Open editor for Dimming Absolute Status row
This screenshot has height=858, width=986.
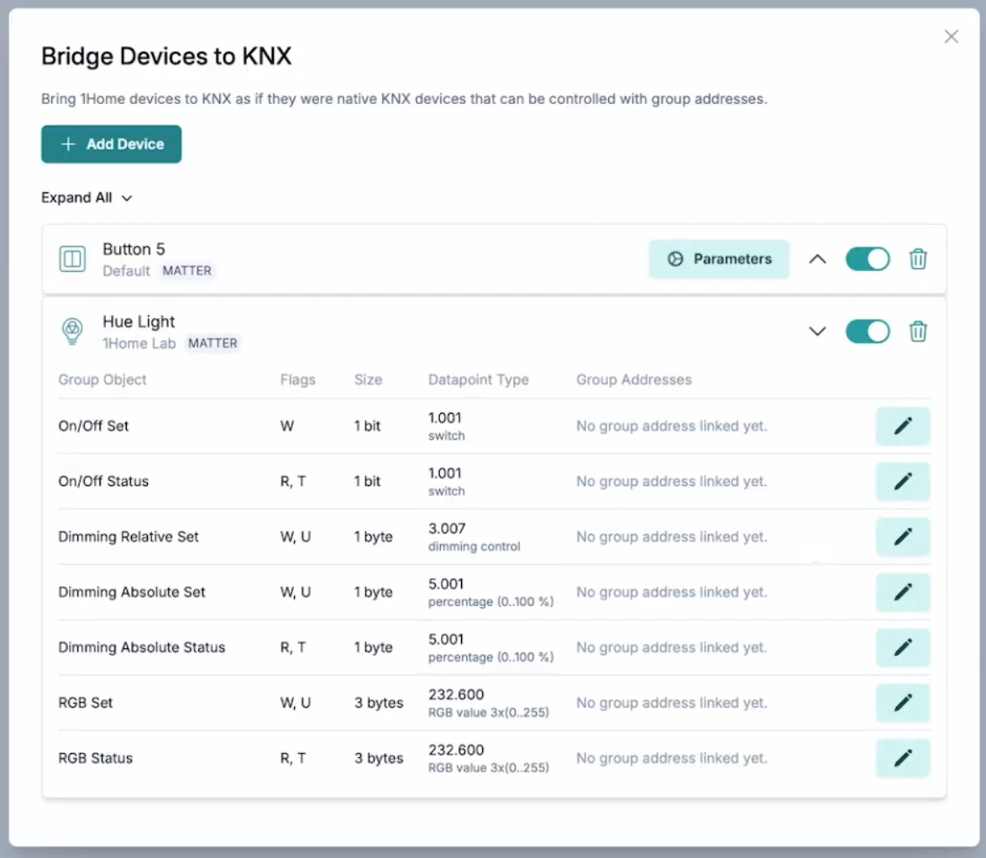coord(903,648)
